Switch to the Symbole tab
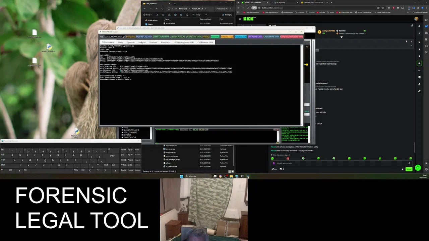 131,42
